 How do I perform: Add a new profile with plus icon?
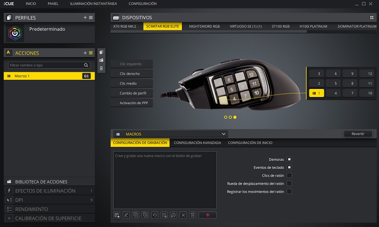coord(85,17)
